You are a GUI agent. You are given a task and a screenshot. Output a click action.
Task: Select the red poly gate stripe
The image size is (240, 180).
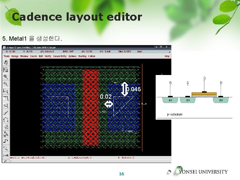click(91, 107)
